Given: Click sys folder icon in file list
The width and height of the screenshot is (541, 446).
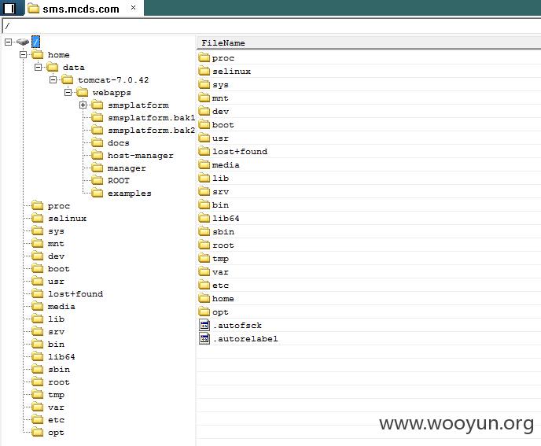Looking at the screenshot, I should point(204,85).
